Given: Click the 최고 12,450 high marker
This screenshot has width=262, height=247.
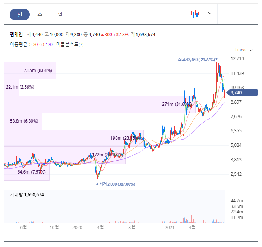Looking at the screenshot, I should tap(198, 60).
